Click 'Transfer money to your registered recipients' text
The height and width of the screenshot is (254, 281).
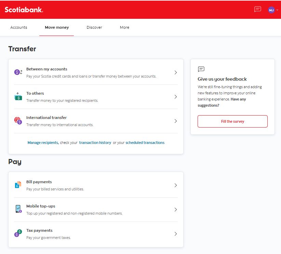(x=62, y=101)
